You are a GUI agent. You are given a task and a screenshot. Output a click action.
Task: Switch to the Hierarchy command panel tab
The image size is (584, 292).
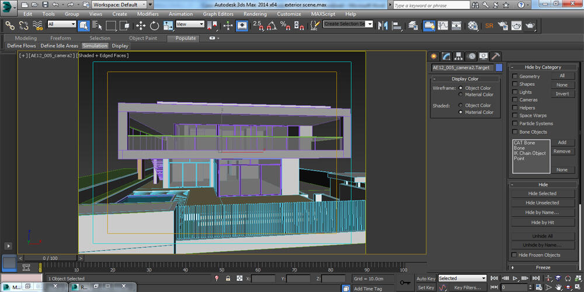[458, 56]
